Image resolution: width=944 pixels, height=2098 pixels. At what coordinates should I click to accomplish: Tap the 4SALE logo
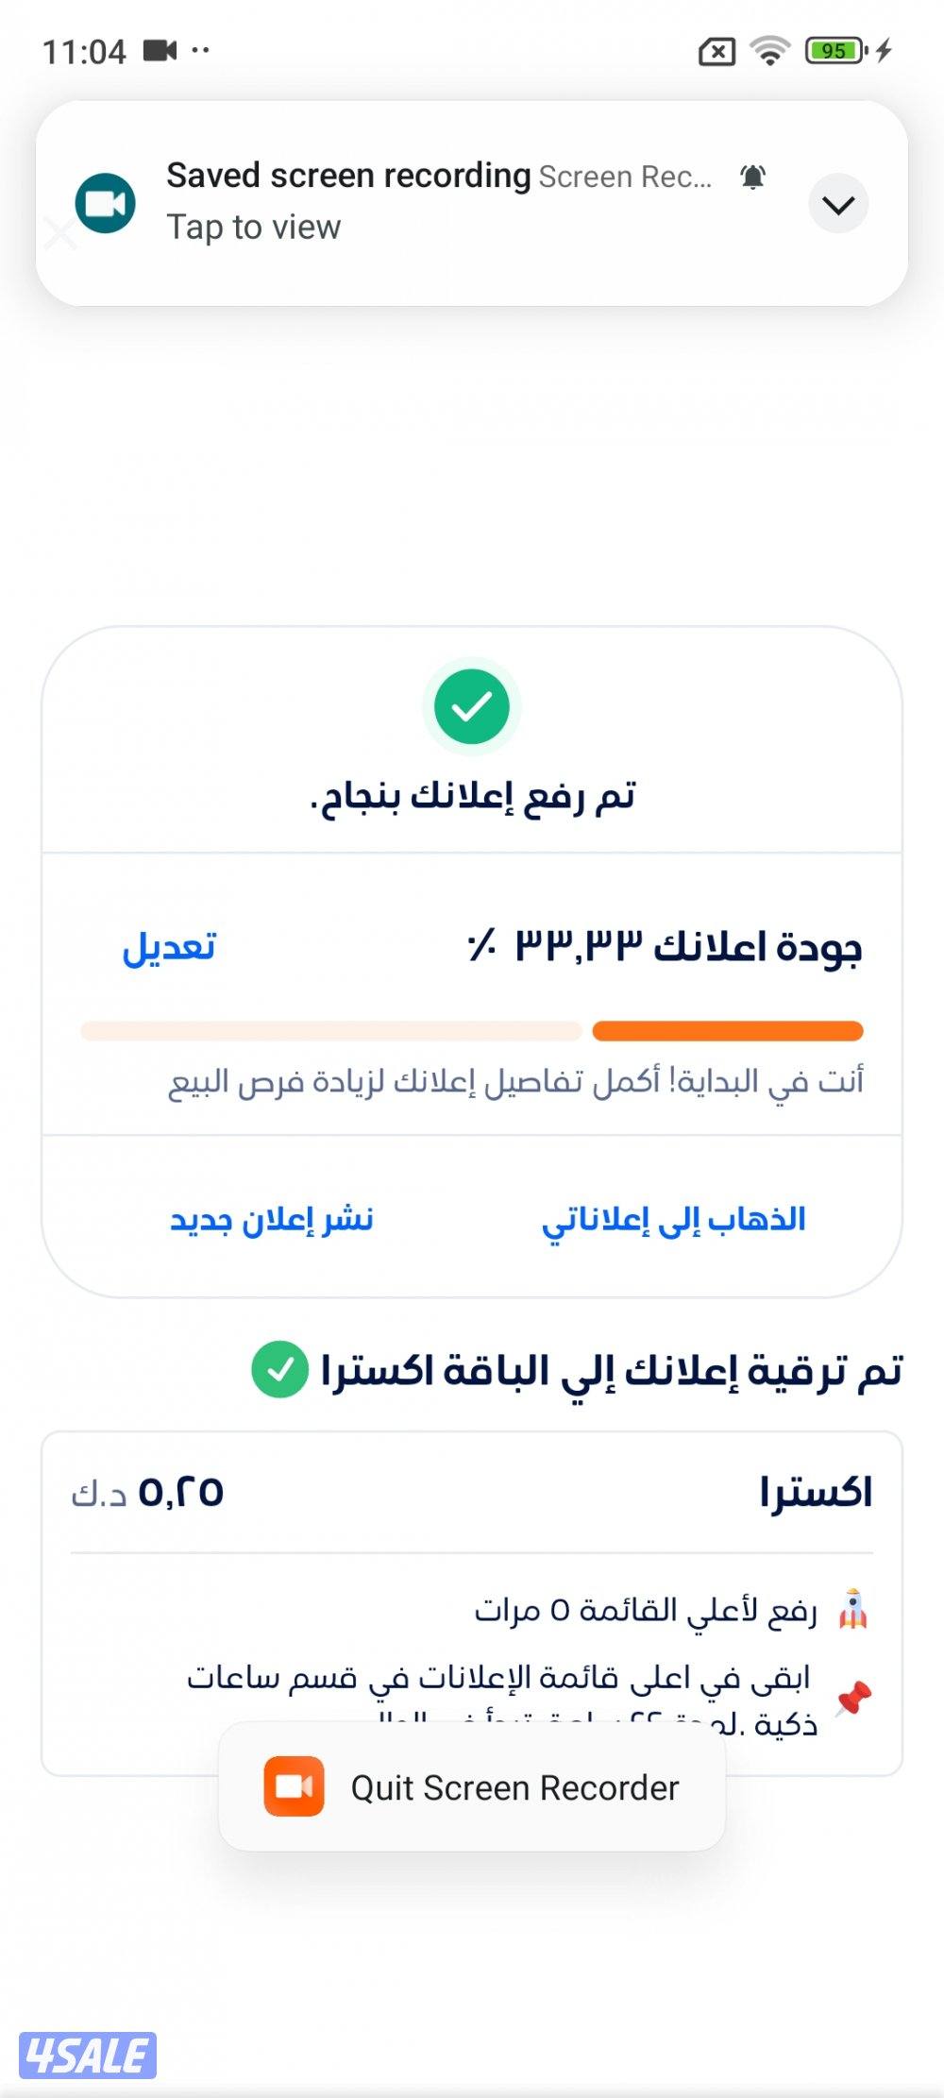point(88,2056)
